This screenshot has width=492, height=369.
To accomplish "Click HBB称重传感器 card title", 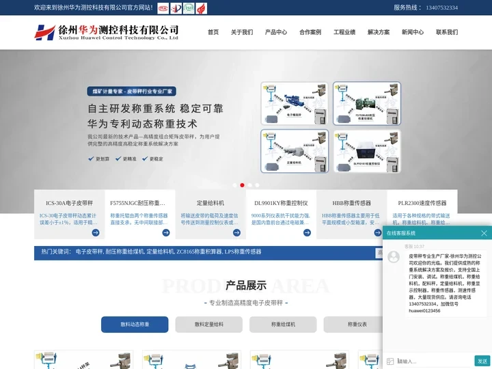I will point(351,203).
